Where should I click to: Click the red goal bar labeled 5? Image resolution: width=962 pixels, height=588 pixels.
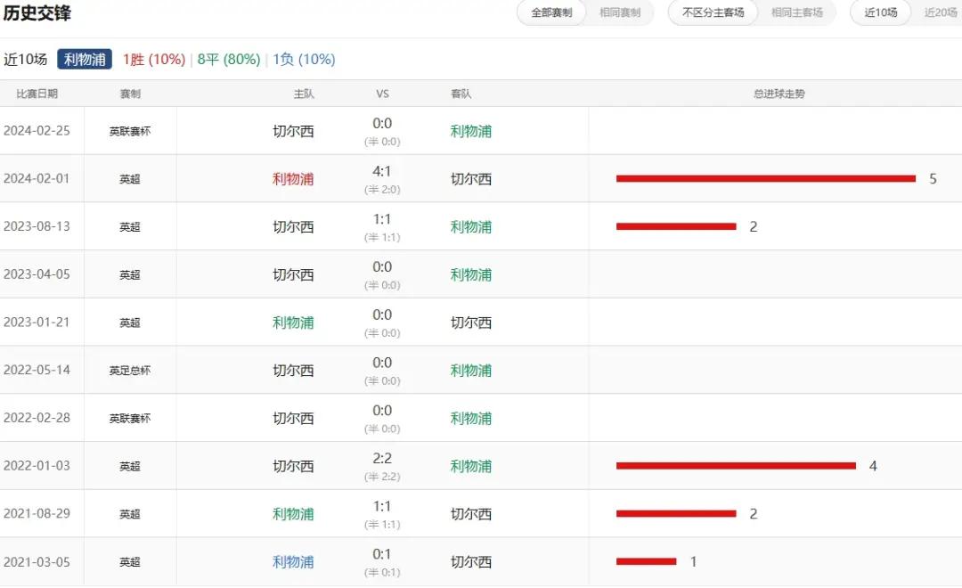pyautogui.click(x=766, y=178)
